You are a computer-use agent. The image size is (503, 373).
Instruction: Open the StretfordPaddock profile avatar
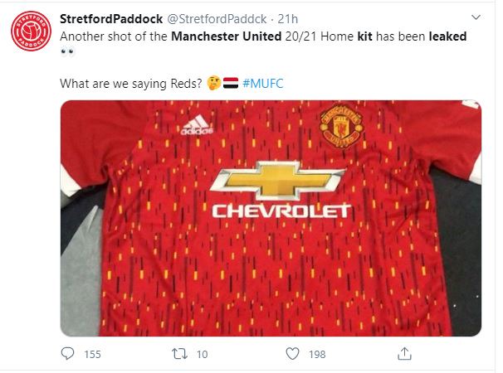pyautogui.click(x=31, y=31)
